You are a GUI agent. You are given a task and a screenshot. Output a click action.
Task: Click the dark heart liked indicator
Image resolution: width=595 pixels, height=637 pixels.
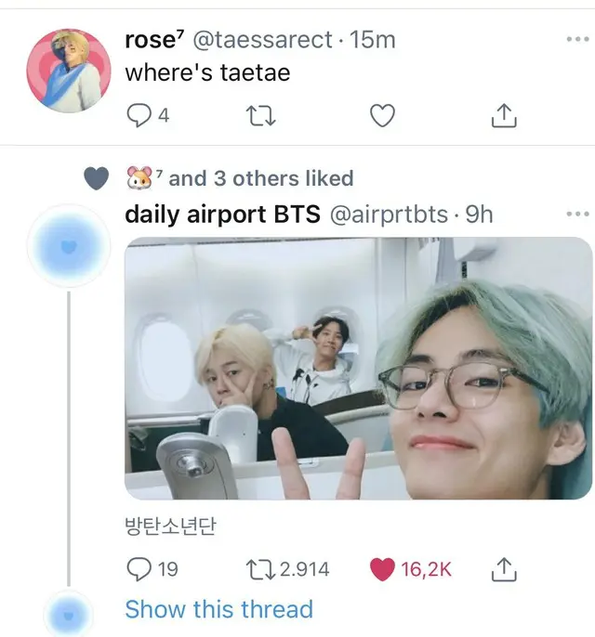coord(97,178)
